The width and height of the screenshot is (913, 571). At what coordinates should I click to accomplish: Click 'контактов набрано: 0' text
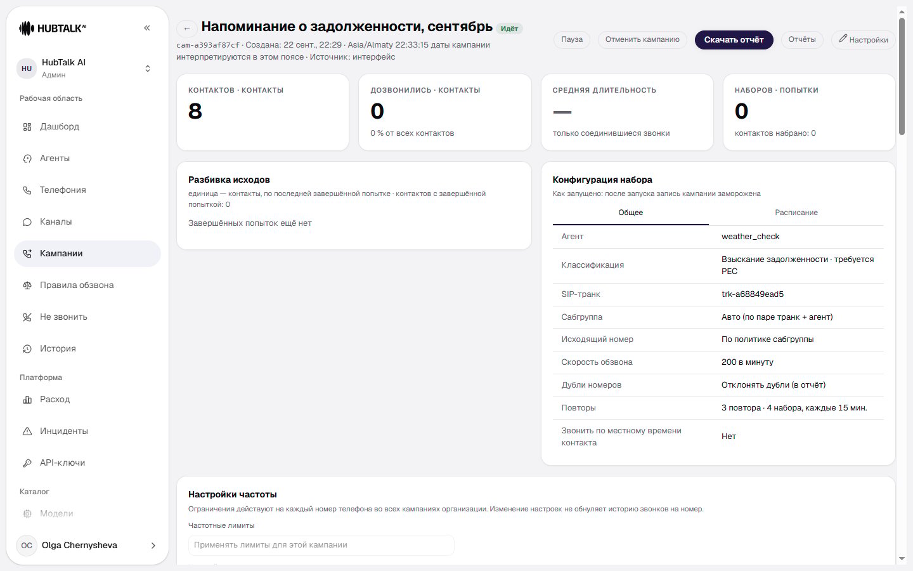pos(775,133)
